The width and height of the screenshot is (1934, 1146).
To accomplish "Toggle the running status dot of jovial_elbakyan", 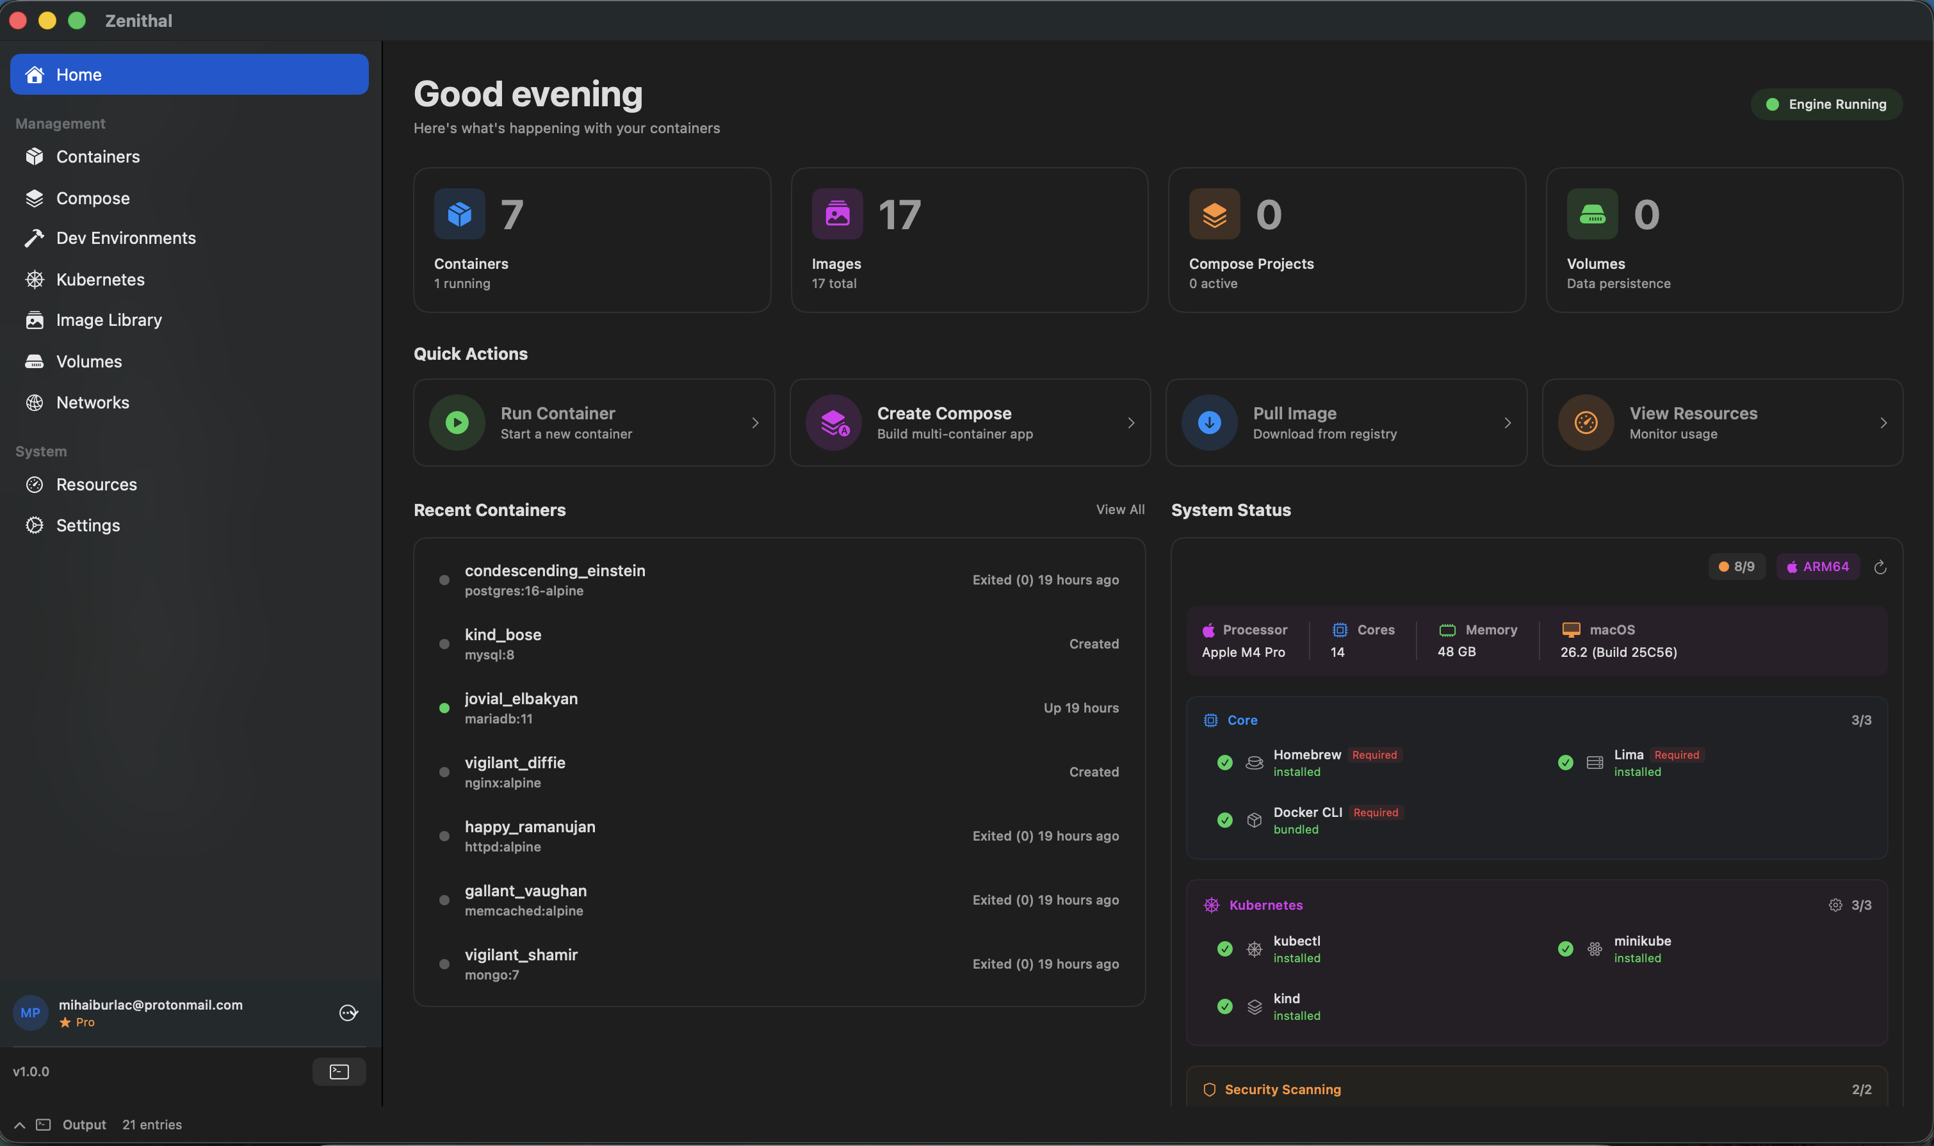I will point(444,707).
